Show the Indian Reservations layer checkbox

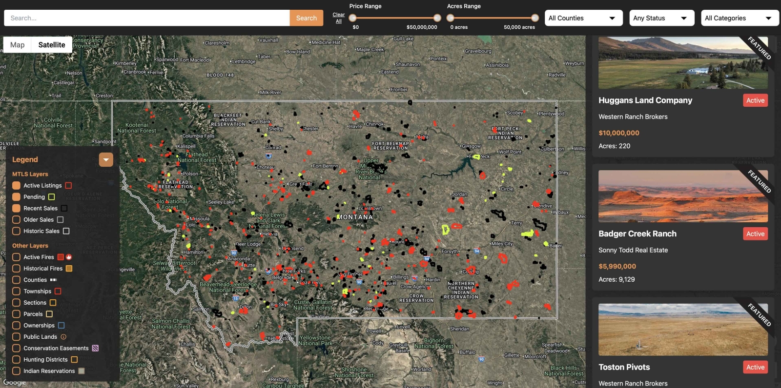click(x=16, y=371)
